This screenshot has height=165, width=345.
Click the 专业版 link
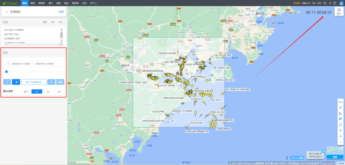(297, 3)
